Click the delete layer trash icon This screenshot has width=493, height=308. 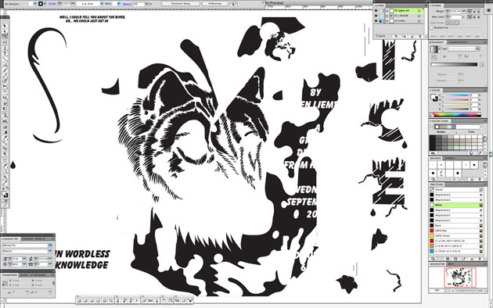point(420,37)
